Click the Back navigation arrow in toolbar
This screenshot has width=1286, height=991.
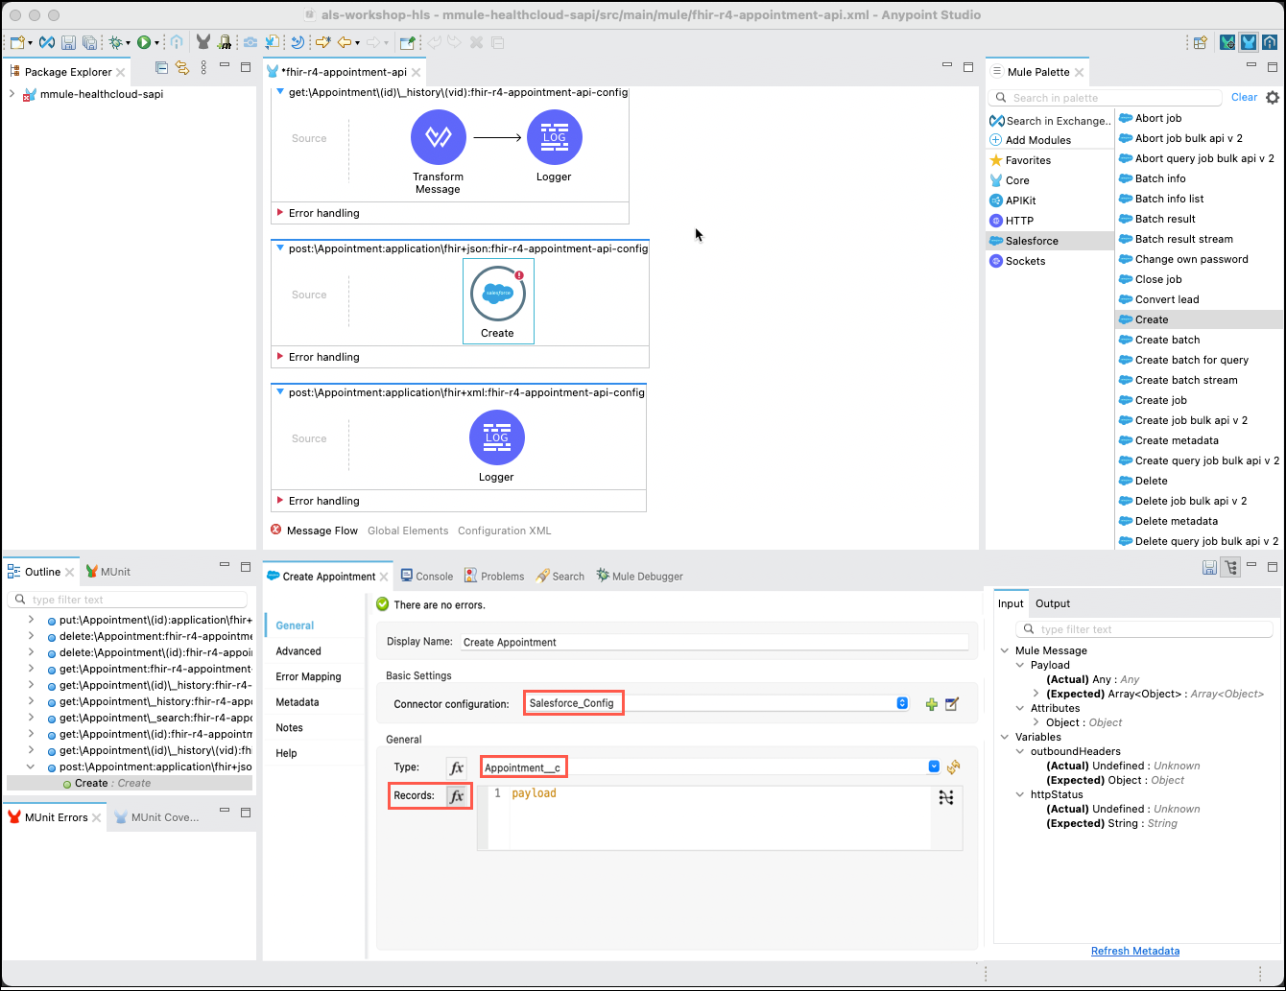pyautogui.click(x=343, y=42)
